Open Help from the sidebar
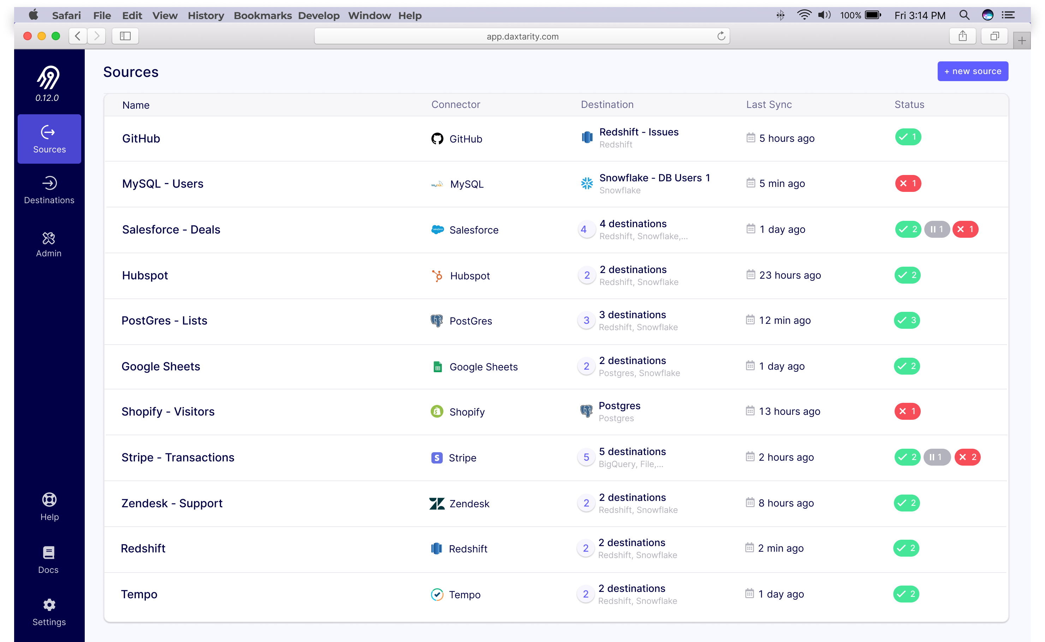This screenshot has width=1045, height=642. 49,506
